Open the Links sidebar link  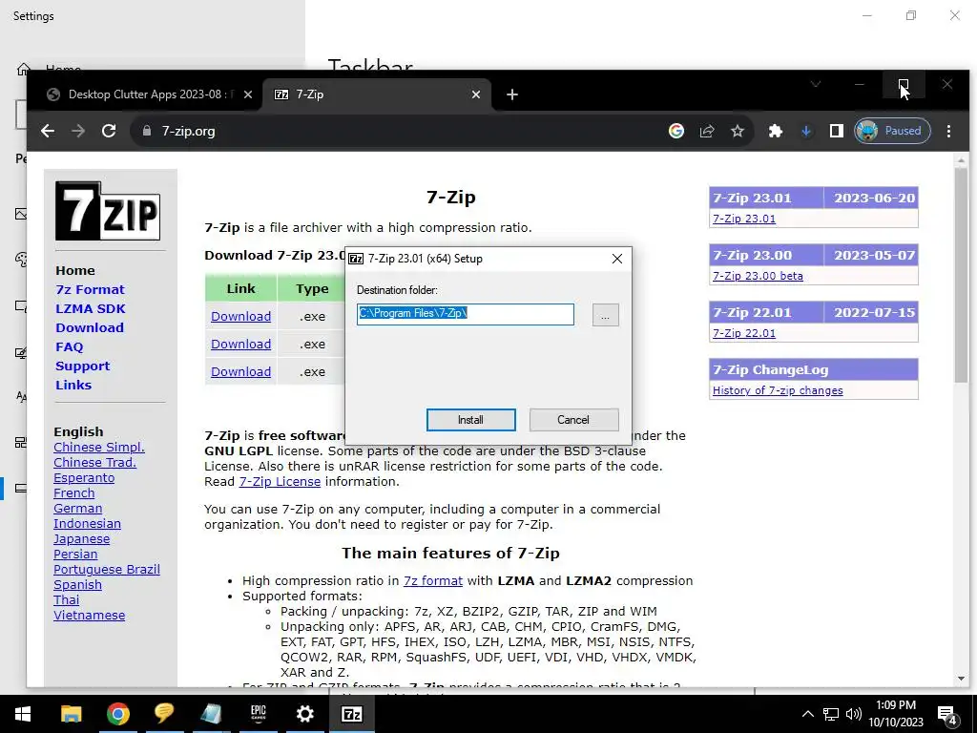point(73,386)
